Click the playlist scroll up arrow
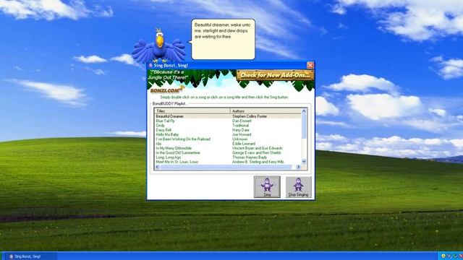 coord(304,110)
